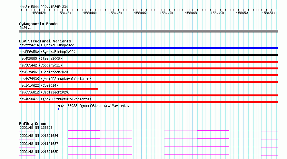Image resolution: width=287 pixels, height=159 pixels.
Task: Click the left arrow end of the ruler
Action: (20, 10)
